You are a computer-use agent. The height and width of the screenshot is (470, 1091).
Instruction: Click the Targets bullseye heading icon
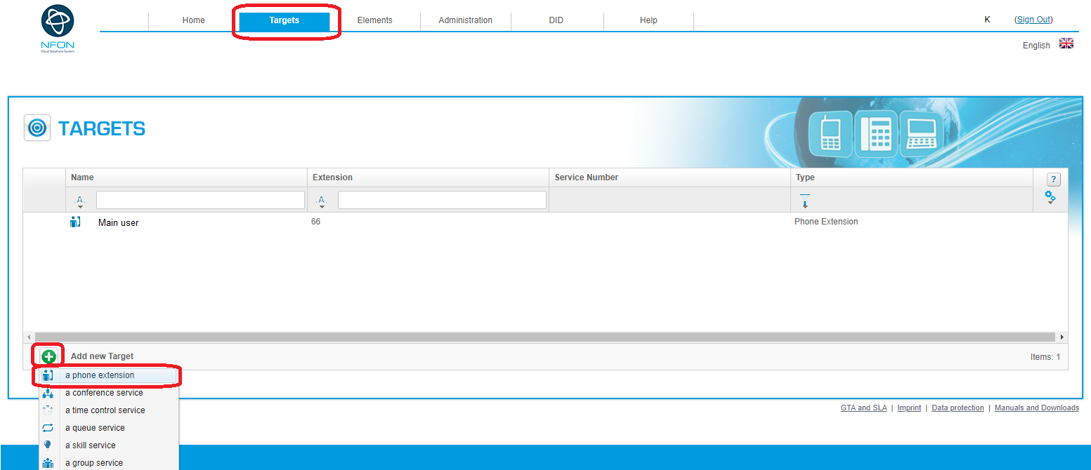pos(37,128)
